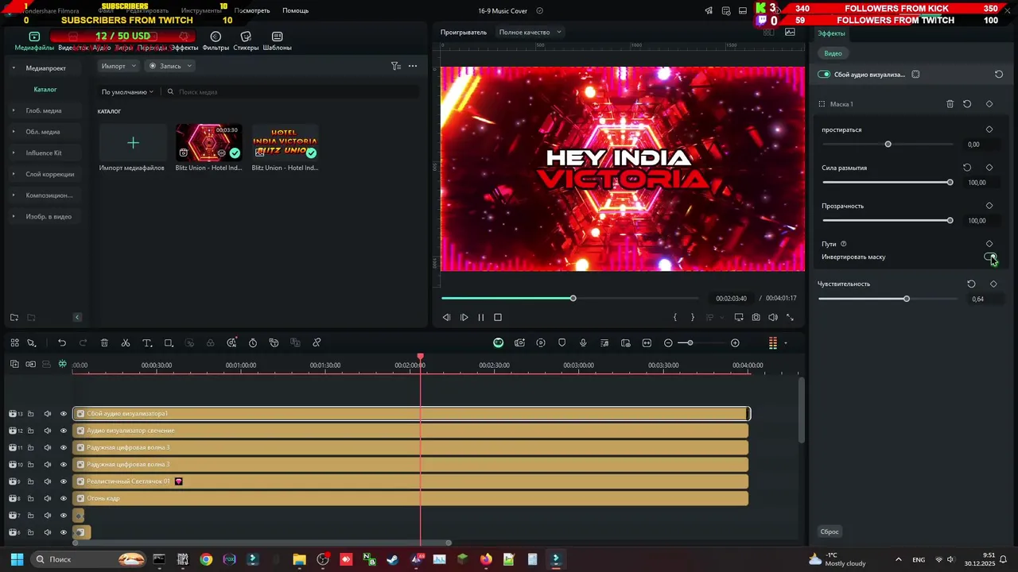
Task: Click the Видео pill button
Action: (833, 53)
